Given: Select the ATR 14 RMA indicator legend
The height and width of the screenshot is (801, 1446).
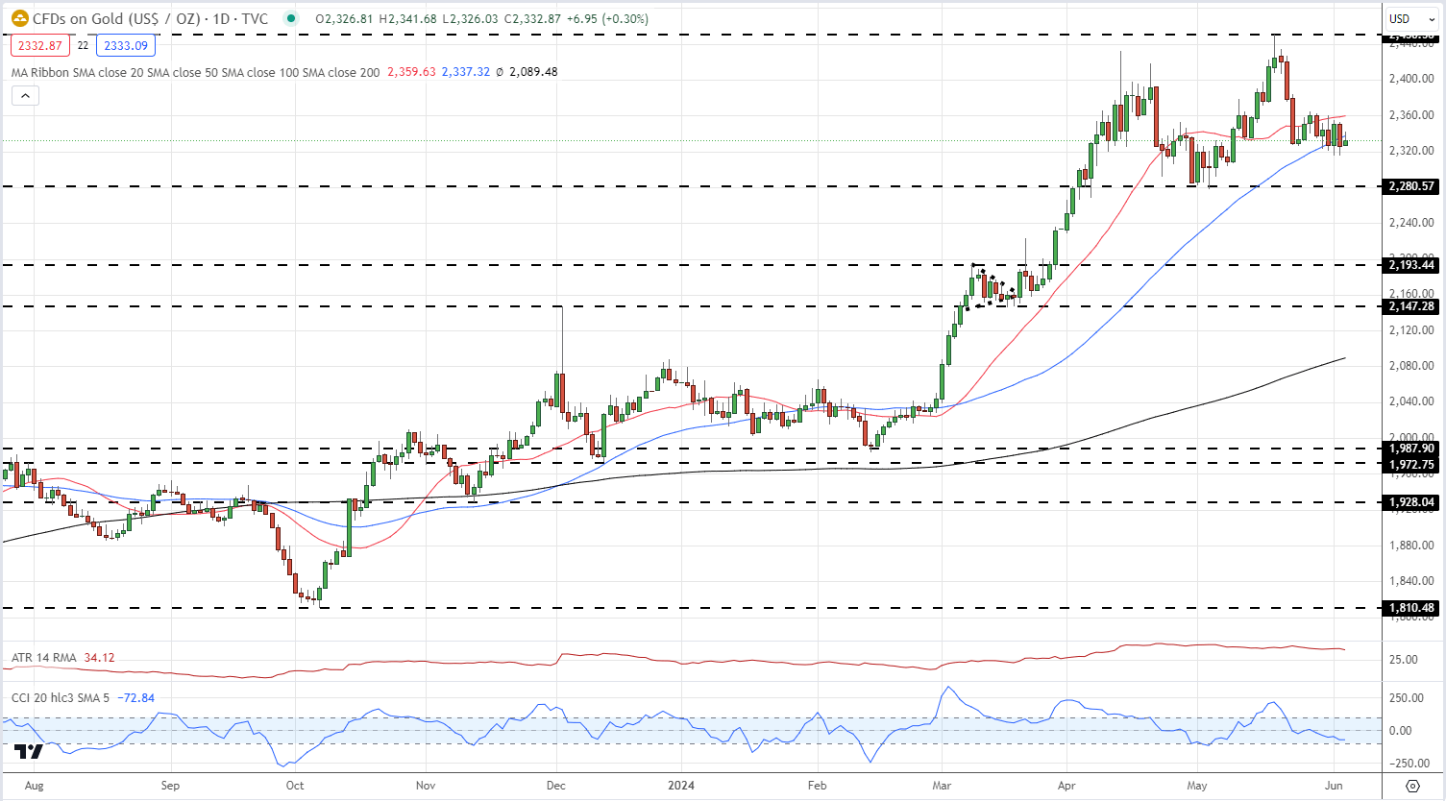Looking at the screenshot, I should click(44, 658).
